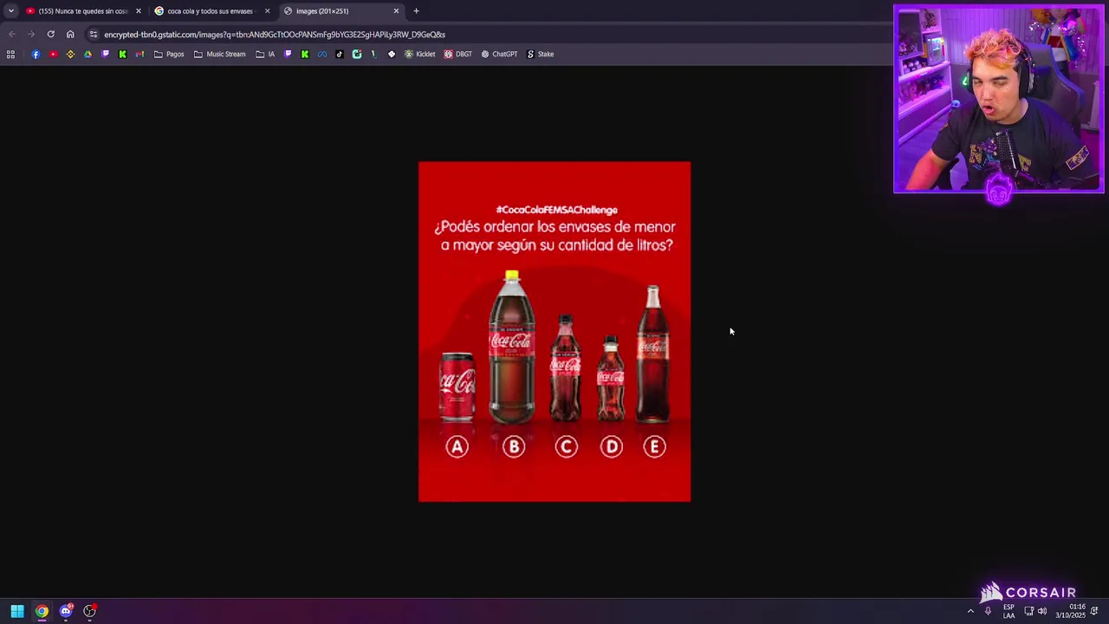Close the 'images (201×251)' tab

tap(396, 11)
